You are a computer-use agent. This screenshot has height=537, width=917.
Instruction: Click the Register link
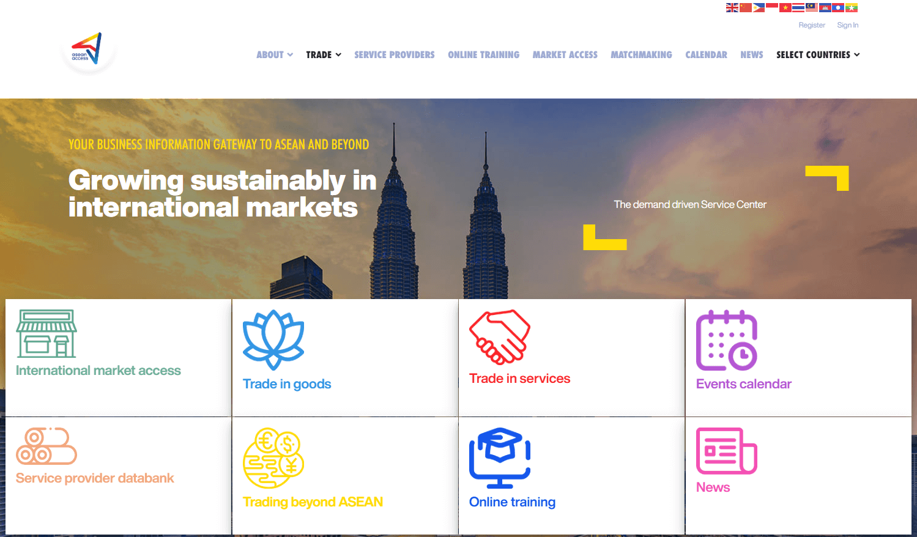[x=812, y=25]
